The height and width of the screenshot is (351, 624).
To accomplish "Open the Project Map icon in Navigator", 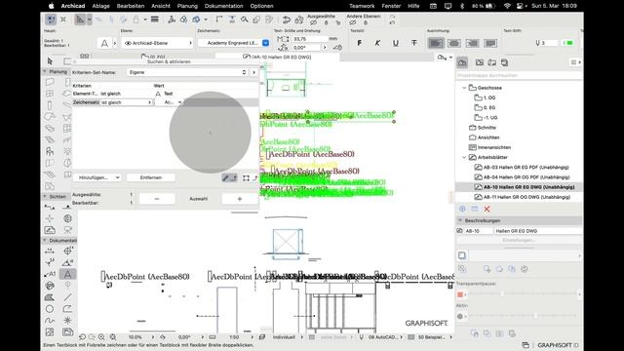I will 462,62.
